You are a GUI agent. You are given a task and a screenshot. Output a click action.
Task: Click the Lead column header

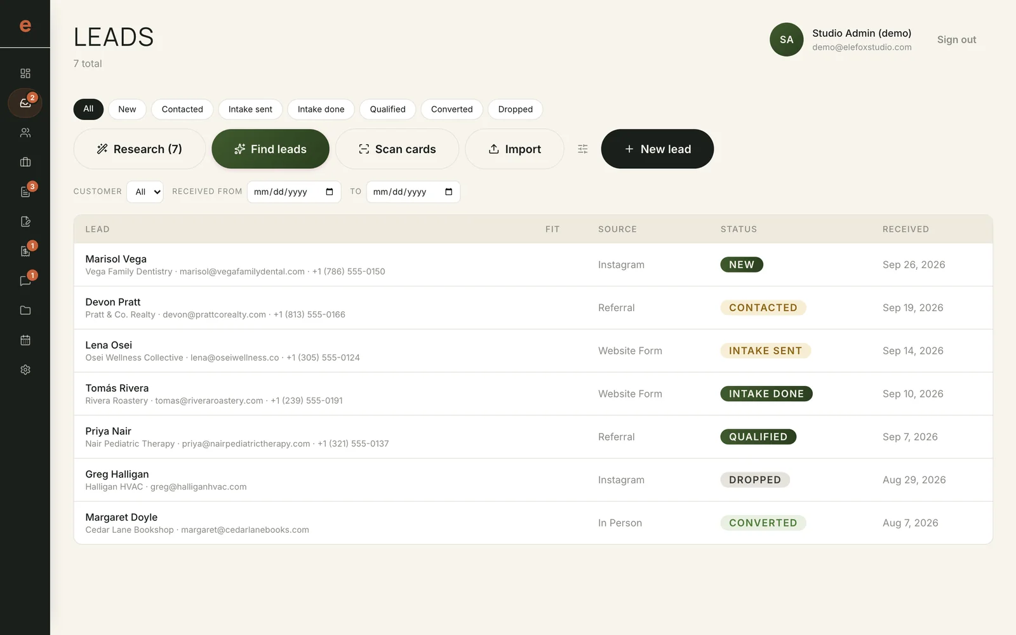(97, 229)
